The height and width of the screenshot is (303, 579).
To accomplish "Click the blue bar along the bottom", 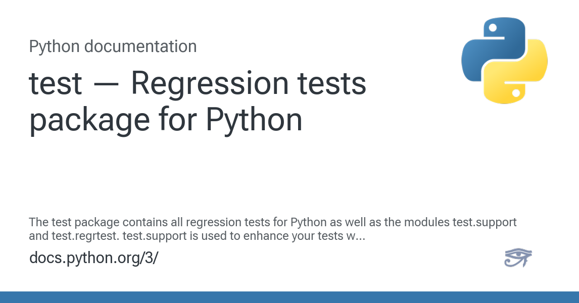I will (289, 297).
